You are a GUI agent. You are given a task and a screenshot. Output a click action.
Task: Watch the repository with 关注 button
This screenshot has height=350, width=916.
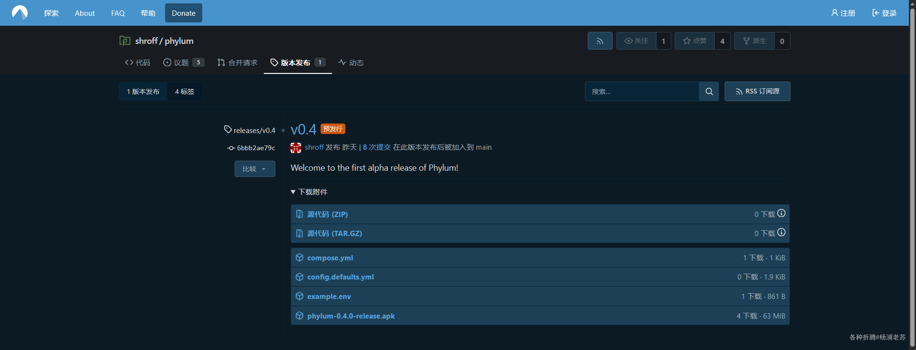point(636,41)
